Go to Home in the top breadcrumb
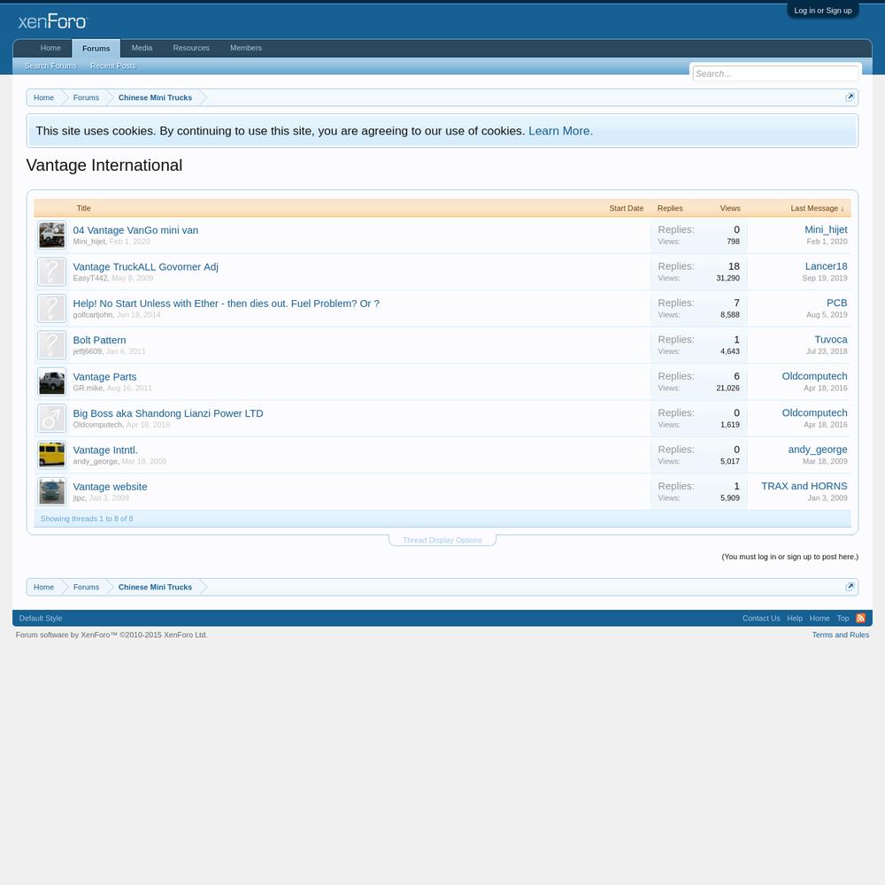Screen dimensions: 885x885 tap(43, 97)
